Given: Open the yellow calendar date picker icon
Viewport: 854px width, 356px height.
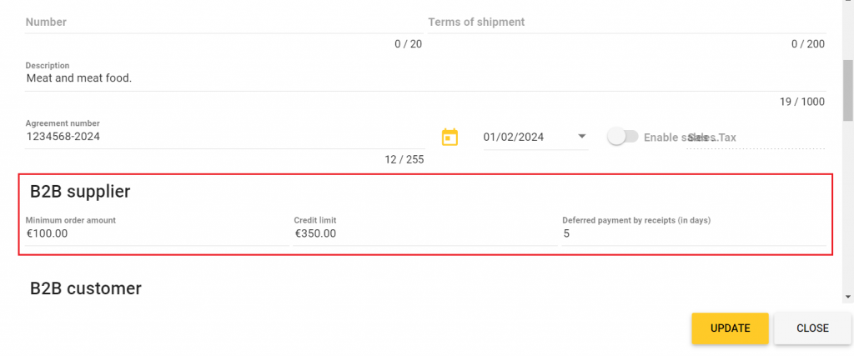Looking at the screenshot, I should coord(450,137).
